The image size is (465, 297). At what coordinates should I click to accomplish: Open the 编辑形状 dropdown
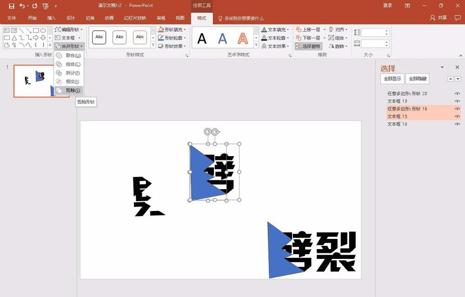tap(69, 30)
